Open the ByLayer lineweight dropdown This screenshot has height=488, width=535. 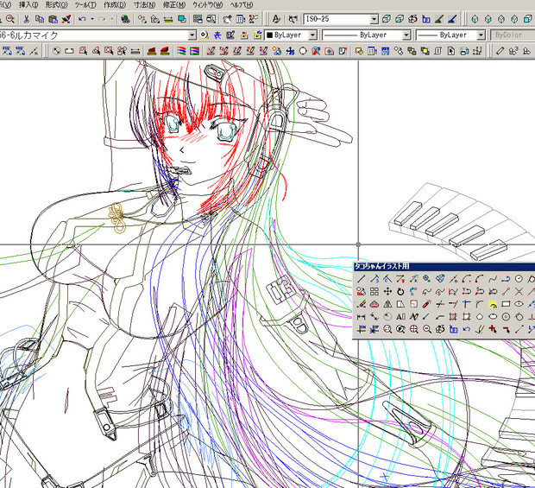pos(481,35)
